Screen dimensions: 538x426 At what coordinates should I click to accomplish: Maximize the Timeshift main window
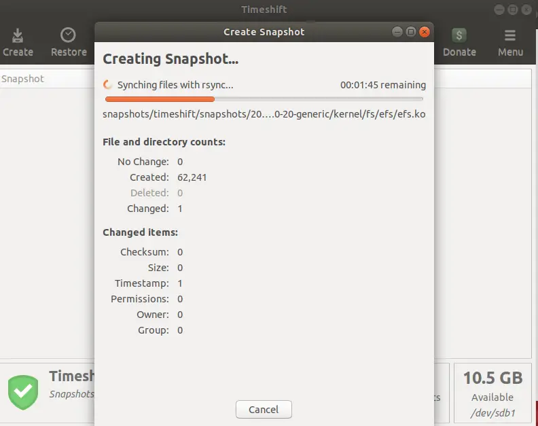tap(512, 10)
